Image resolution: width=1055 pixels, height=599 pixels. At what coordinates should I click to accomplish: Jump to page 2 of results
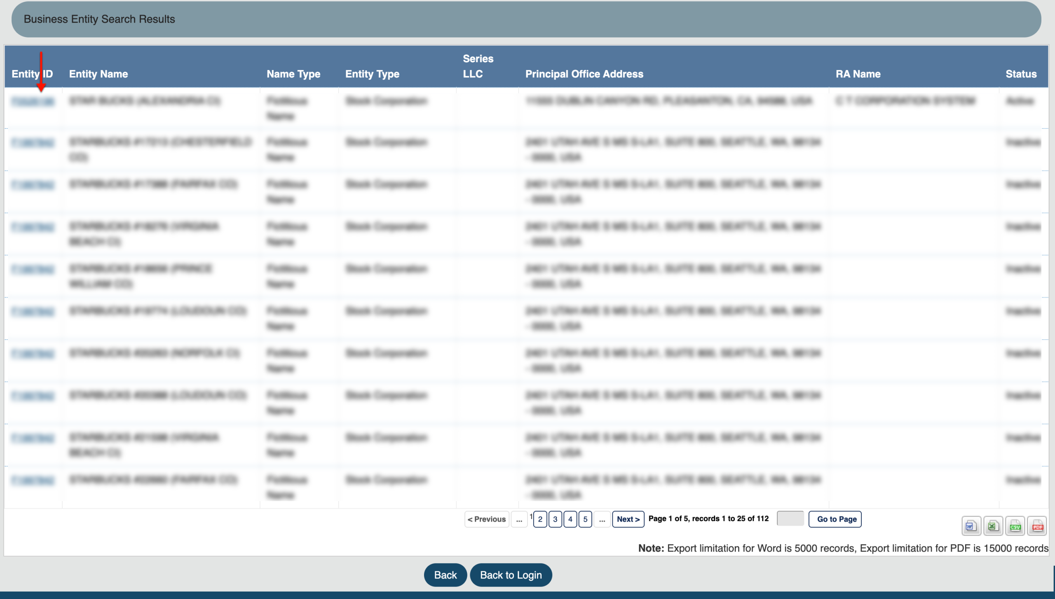pyautogui.click(x=540, y=519)
